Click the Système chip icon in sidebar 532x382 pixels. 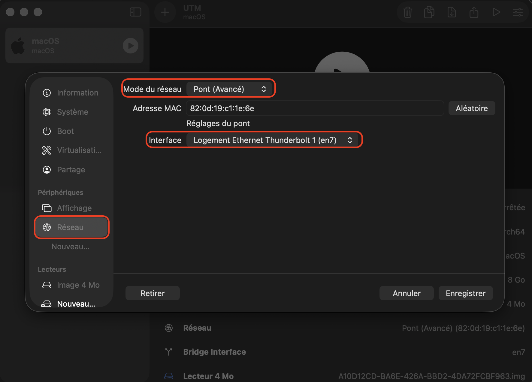(x=47, y=112)
